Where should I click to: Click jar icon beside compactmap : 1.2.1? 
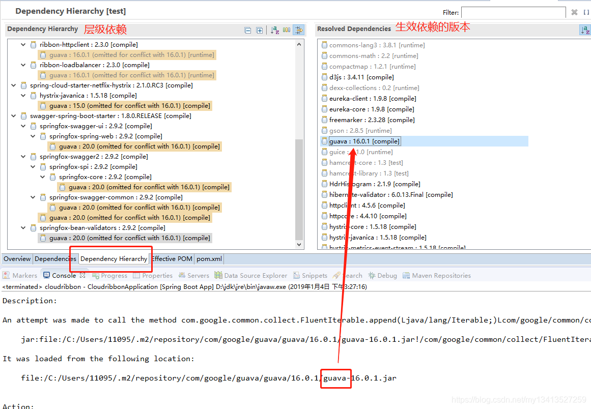(325, 66)
